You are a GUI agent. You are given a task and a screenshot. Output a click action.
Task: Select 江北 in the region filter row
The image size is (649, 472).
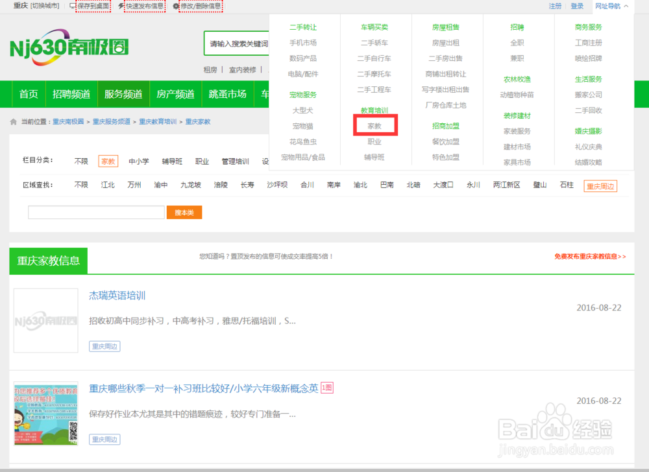(108, 184)
